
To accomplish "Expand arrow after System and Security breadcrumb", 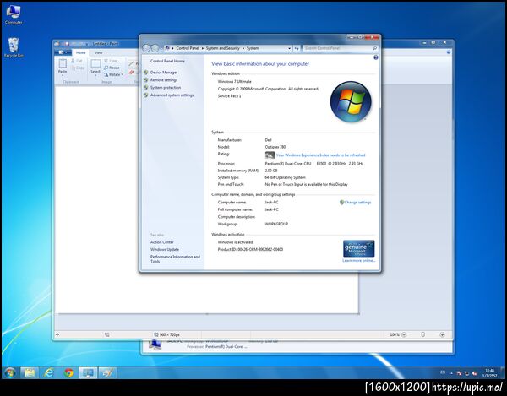I will coord(243,48).
